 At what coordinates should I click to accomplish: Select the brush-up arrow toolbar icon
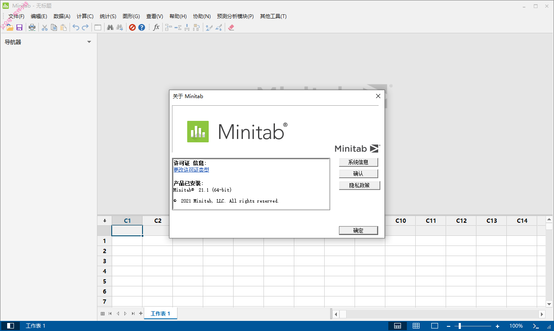pos(209,27)
